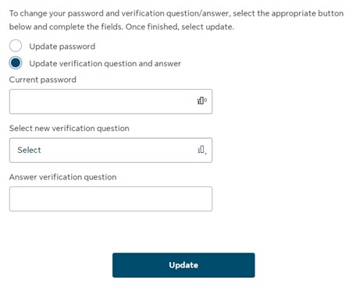The height and width of the screenshot is (287, 356).
Task: Focus the Answer verification question input field
Action: pyautogui.click(x=111, y=199)
